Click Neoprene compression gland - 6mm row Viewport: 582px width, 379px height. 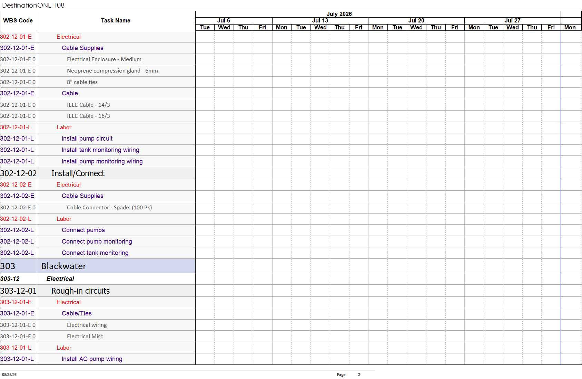click(x=98, y=71)
